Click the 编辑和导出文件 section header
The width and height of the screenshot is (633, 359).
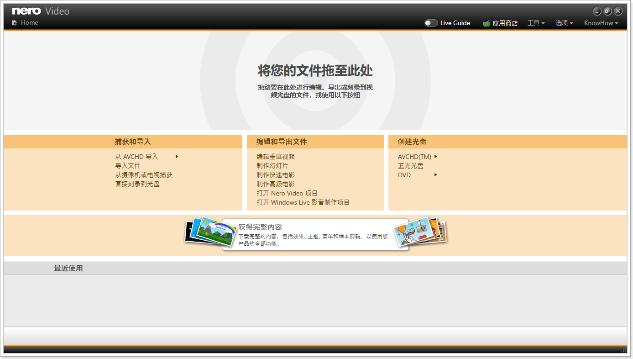[x=282, y=142]
